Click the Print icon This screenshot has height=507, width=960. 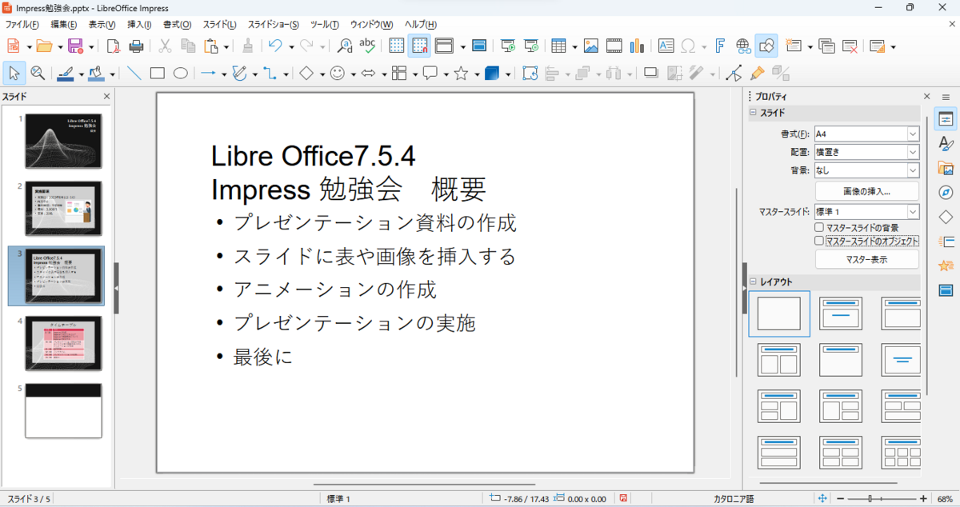pos(136,46)
